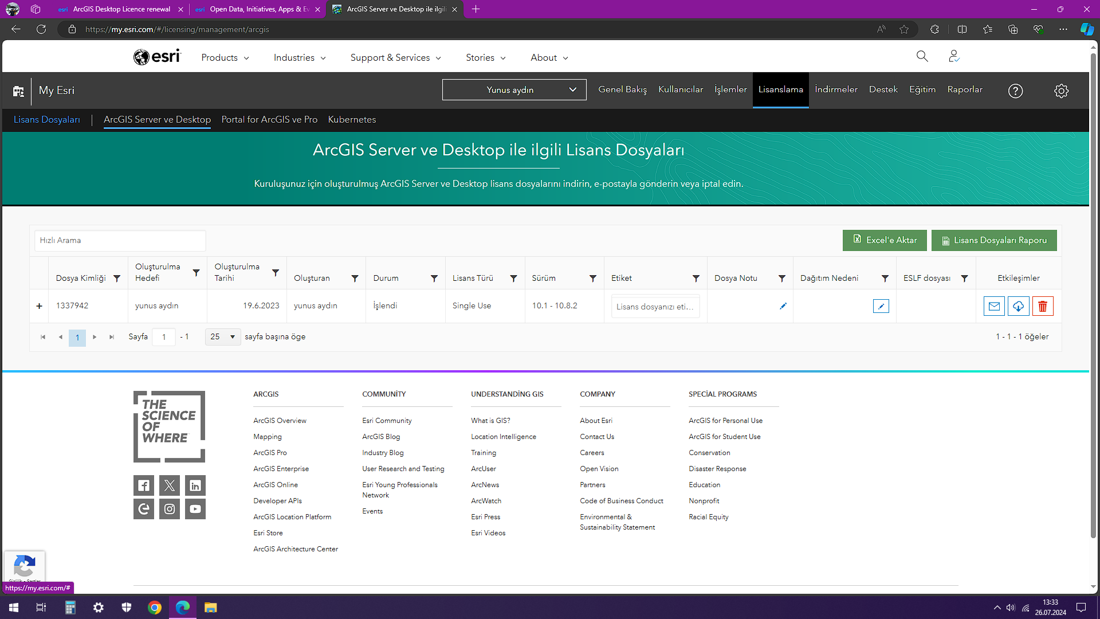
Task: Click the download license file cloud icon
Action: point(1018,306)
